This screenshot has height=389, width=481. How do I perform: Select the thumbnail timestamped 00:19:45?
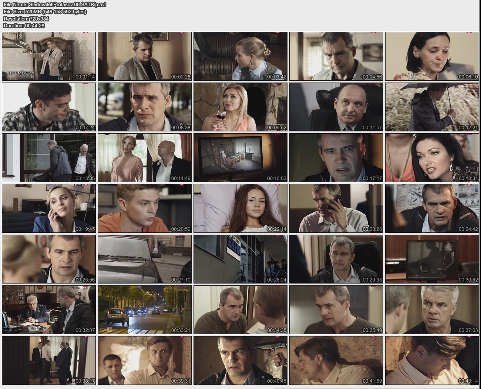[49, 208]
